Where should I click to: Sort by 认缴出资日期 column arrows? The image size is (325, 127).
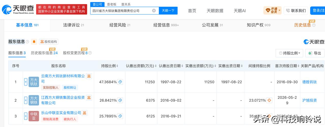click(x=182, y=66)
